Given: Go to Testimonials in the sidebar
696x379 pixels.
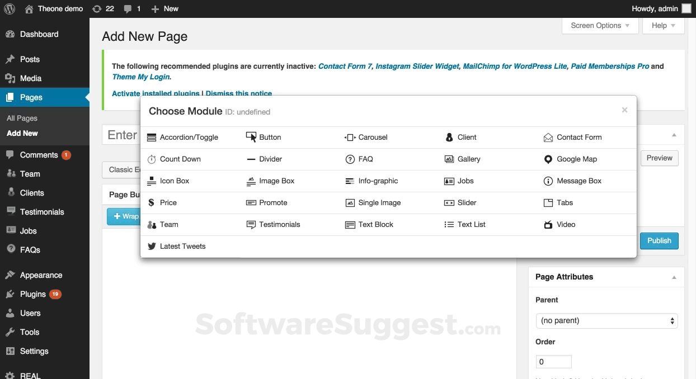Looking at the screenshot, I should tap(42, 212).
